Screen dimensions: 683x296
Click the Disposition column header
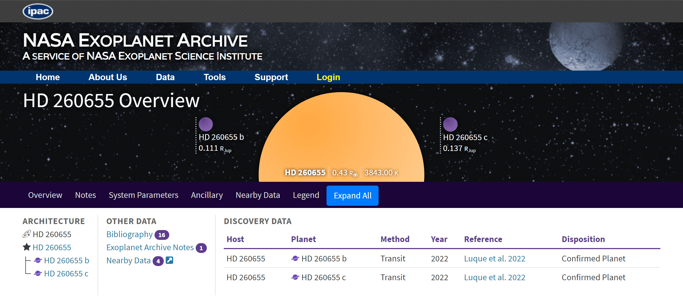point(583,239)
